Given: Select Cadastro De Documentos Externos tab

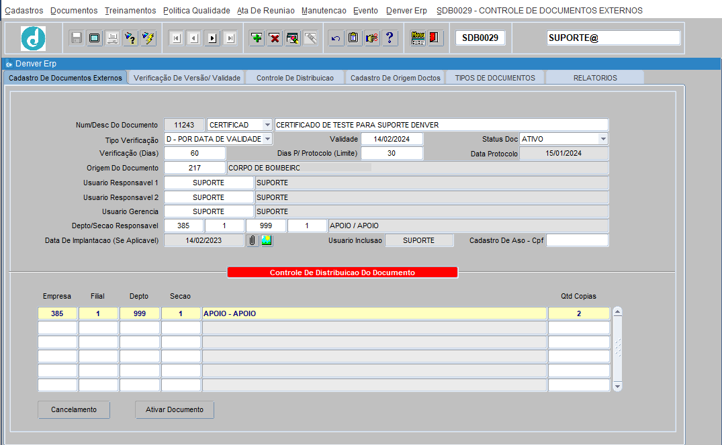Looking at the screenshot, I should [65, 78].
